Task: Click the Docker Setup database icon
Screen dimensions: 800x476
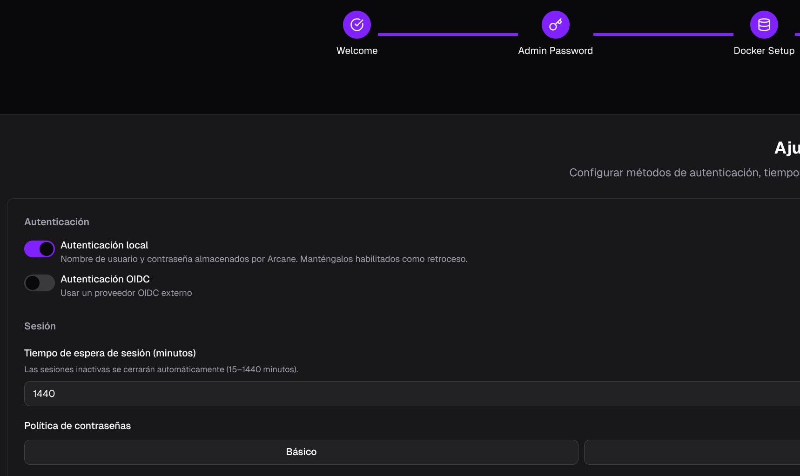Action: pos(764,25)
